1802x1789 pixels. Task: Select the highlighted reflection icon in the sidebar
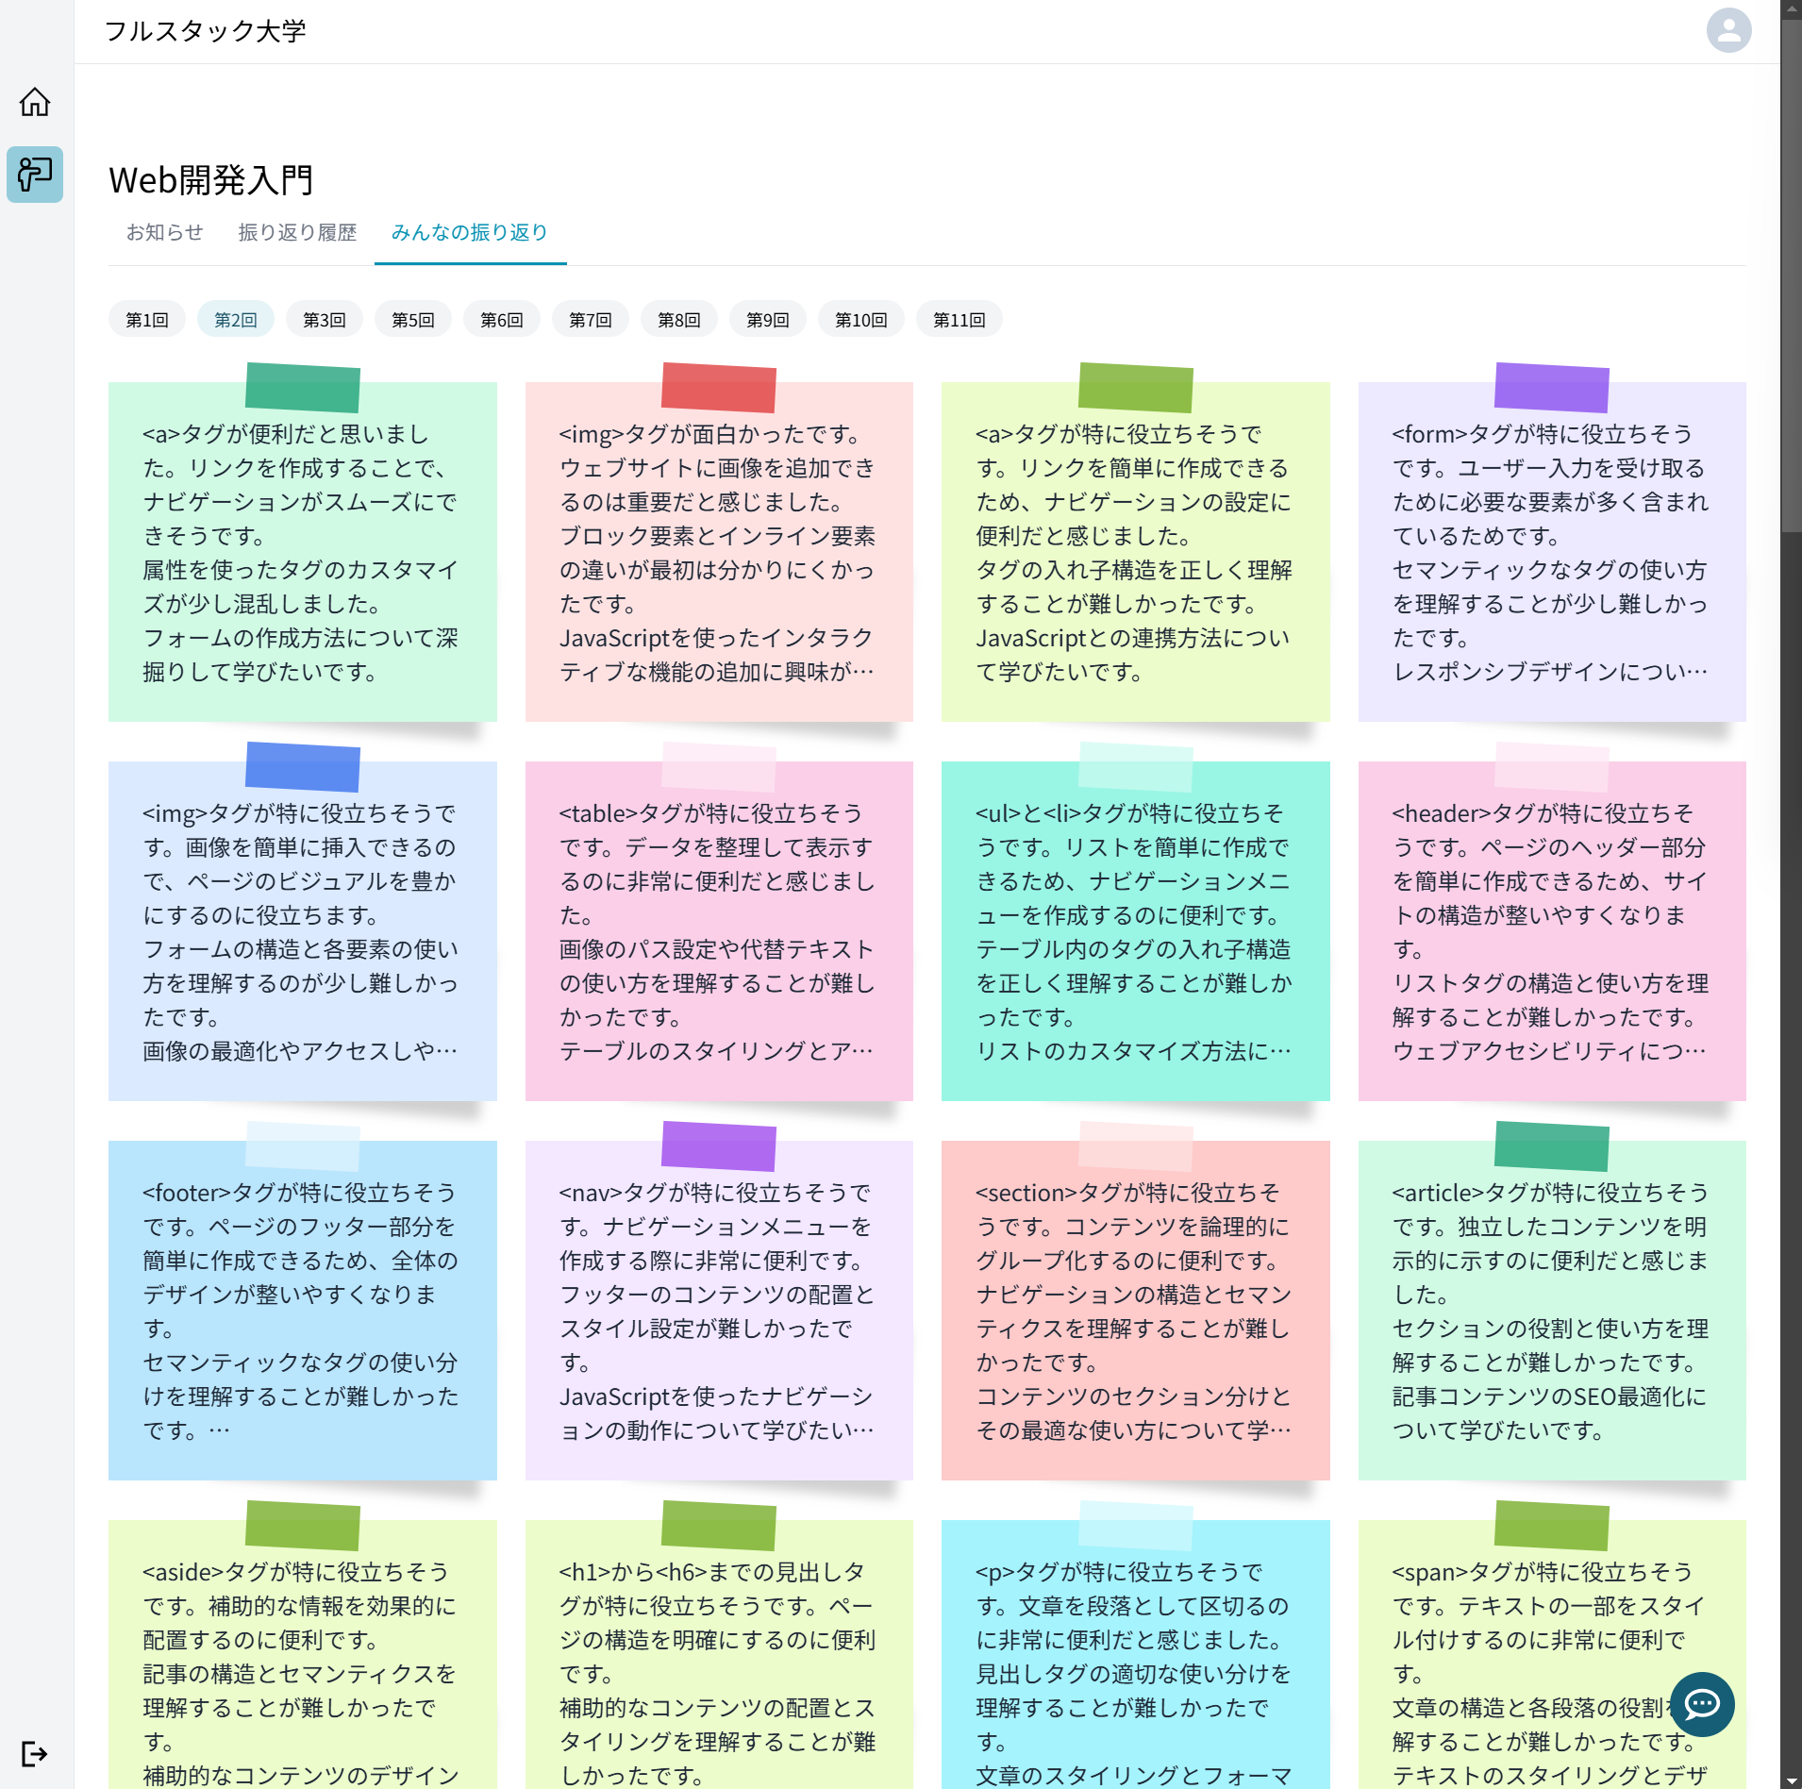(34, 175)
